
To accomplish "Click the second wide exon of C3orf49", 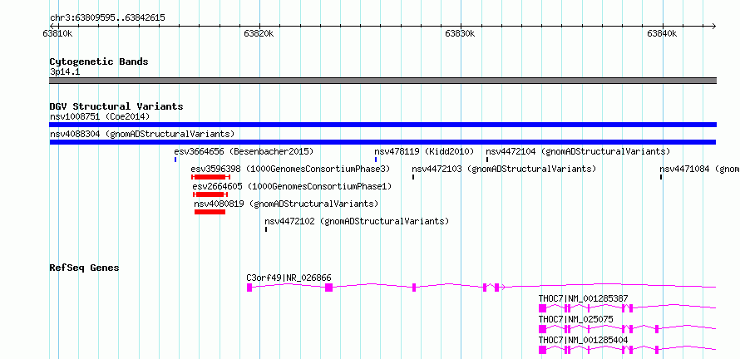I will click(x=329, y=288).
